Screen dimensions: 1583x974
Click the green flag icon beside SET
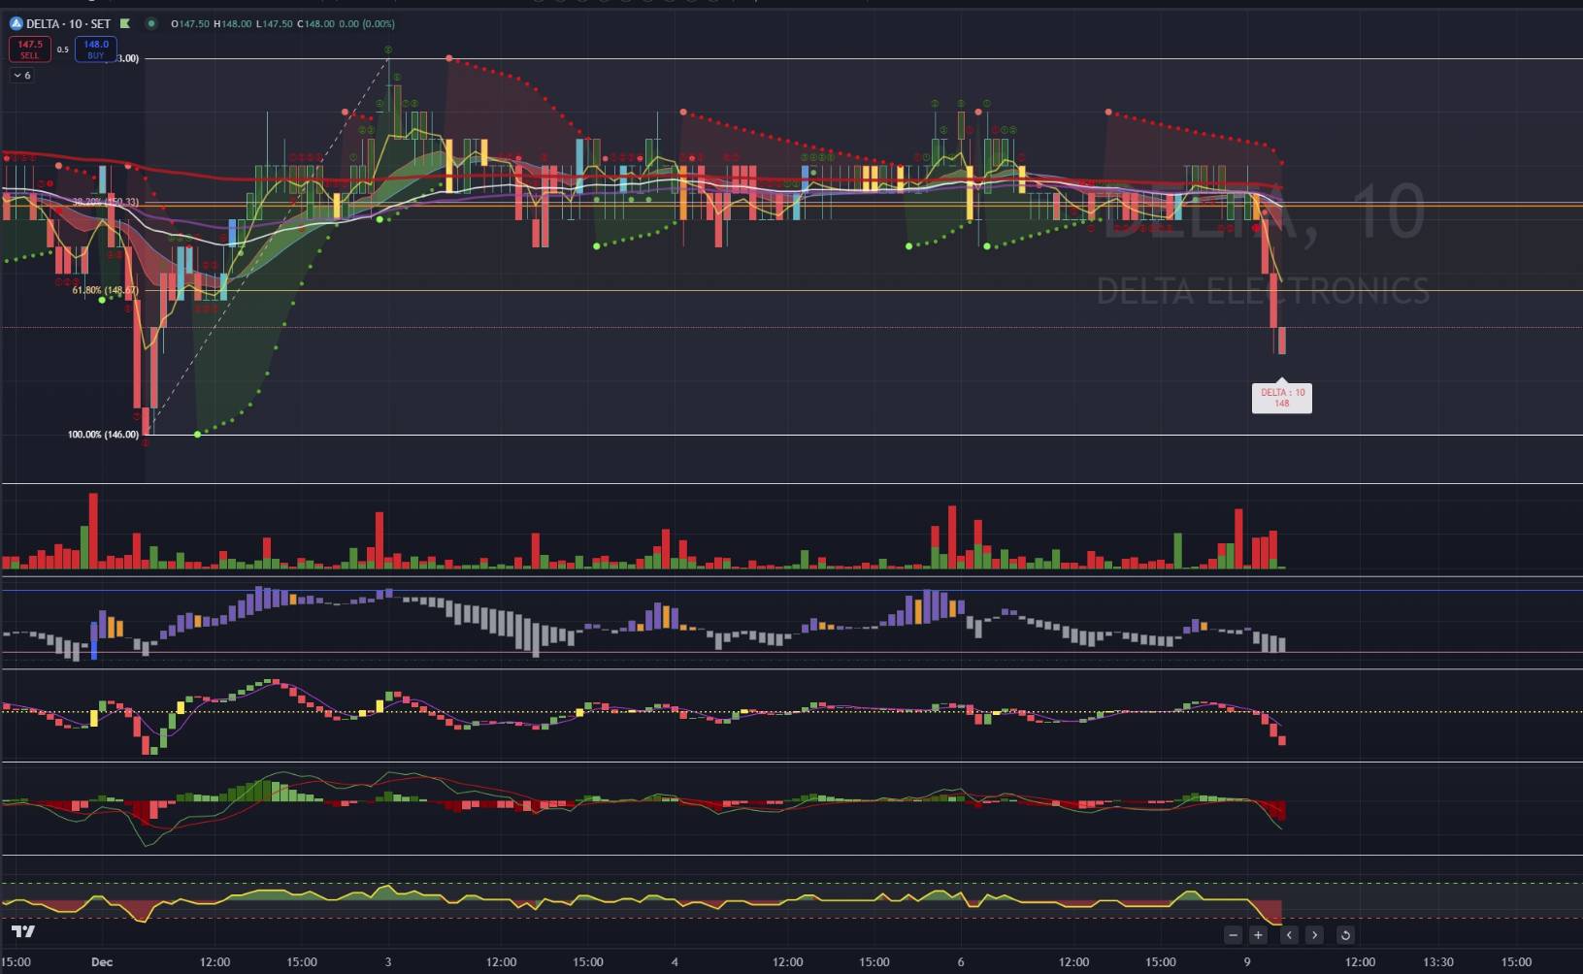pos(125,23)
